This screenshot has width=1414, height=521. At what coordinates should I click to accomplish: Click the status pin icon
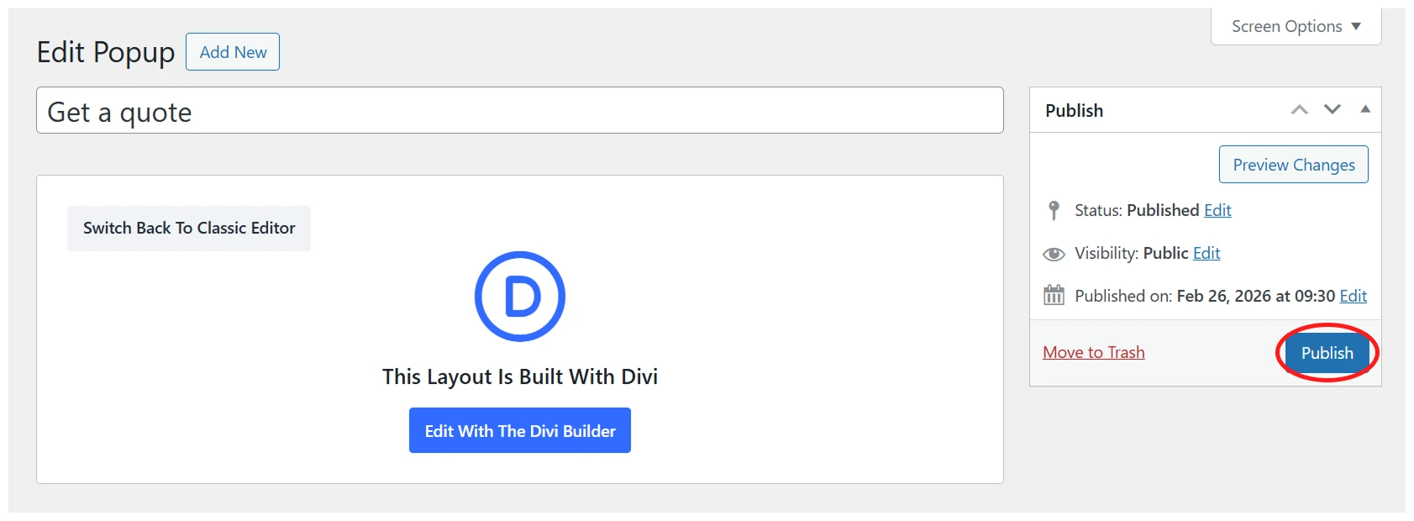pyautogui.click(x=1054, y=210)
